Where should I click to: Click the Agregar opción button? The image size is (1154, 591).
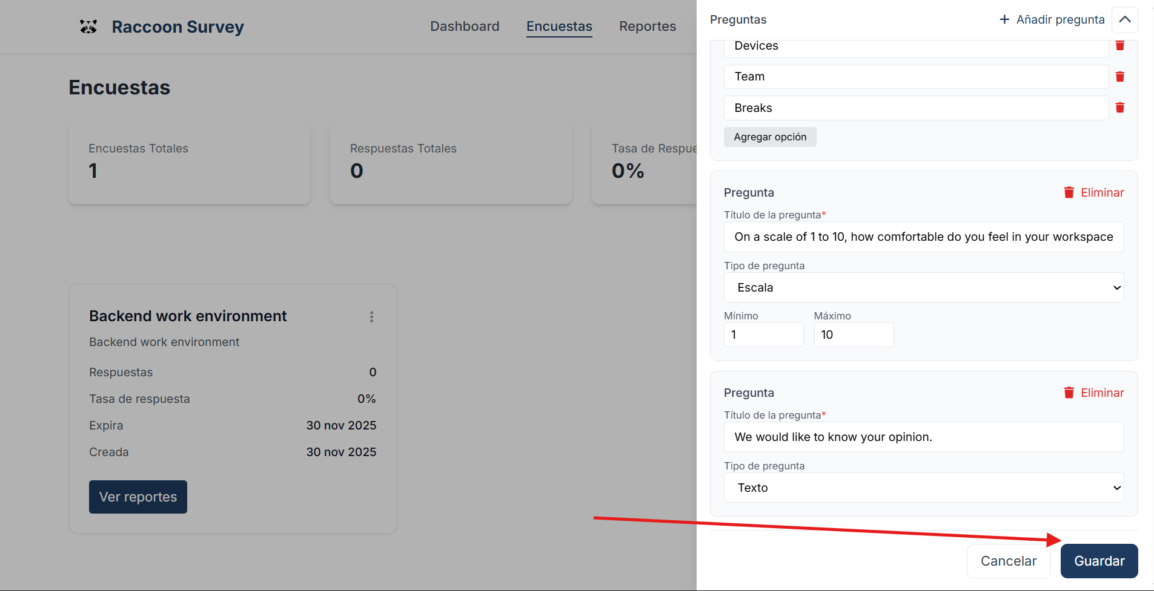coord(769,137)
